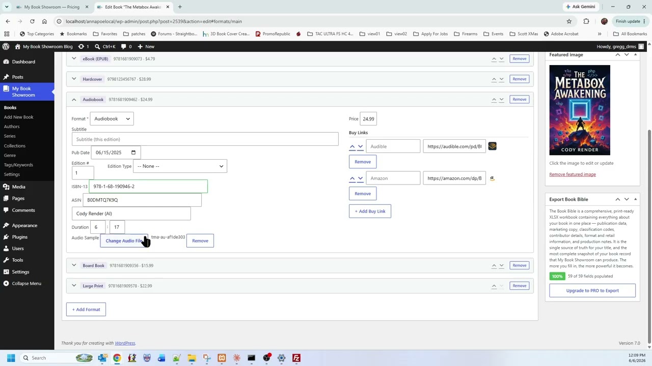
Task: Open File Explorer from the taskbar
Action: coord(192,358)
